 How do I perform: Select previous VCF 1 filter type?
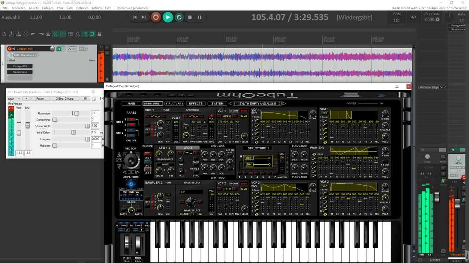219,117
